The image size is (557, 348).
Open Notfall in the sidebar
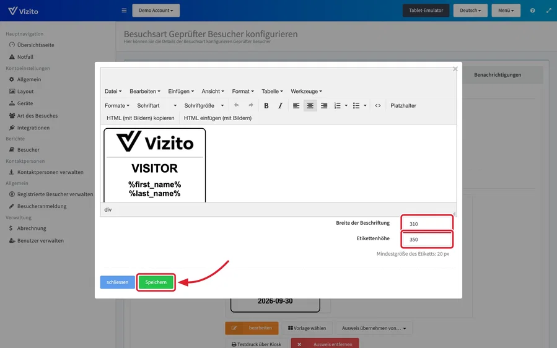[x=21, y=57]
